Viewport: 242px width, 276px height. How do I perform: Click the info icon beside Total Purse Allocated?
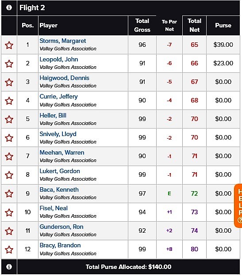pos(9,266)
